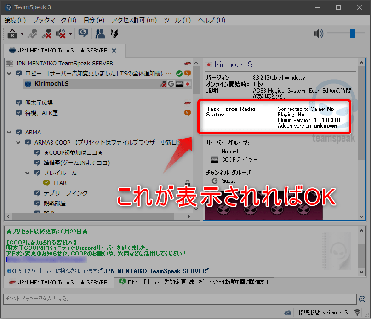Click the muted microphone icon beside Kirimochi.S

(x=163, y=84)
